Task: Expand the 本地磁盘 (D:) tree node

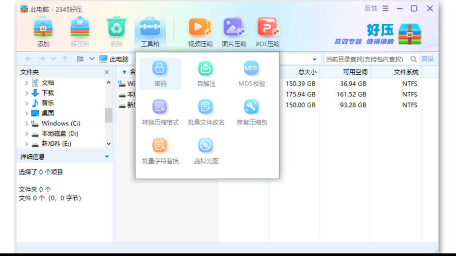Action: 26,134
